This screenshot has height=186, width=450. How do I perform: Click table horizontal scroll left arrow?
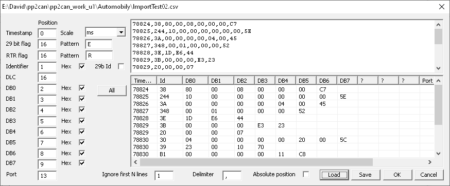click(x=135, y=162)
